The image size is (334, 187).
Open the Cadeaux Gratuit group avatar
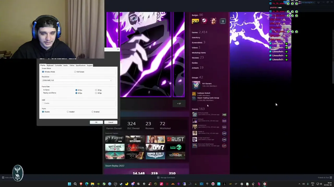coord(194,94)
